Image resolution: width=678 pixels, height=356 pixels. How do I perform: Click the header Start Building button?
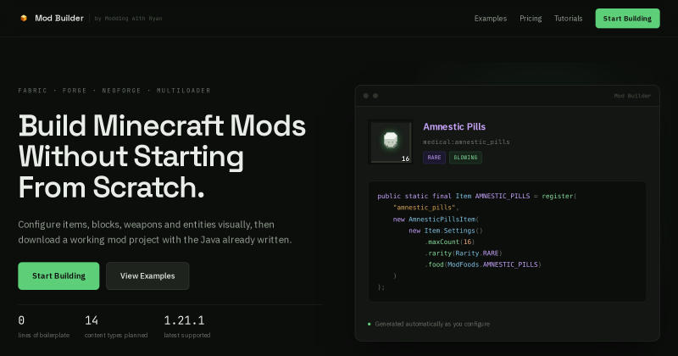[627, 18]
